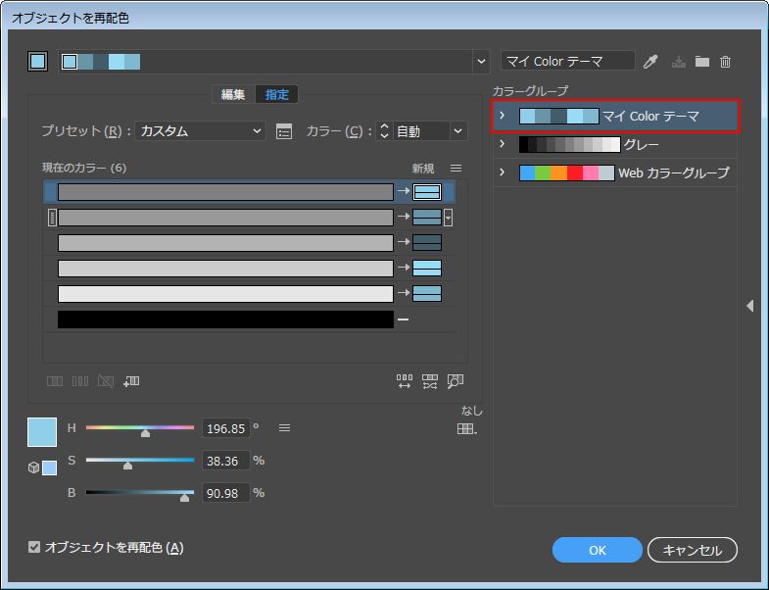This screenshot has height=590, width=769.
Task: Click the dash next to the black color row
Action: pyautogui.click(x=404, y=320)
